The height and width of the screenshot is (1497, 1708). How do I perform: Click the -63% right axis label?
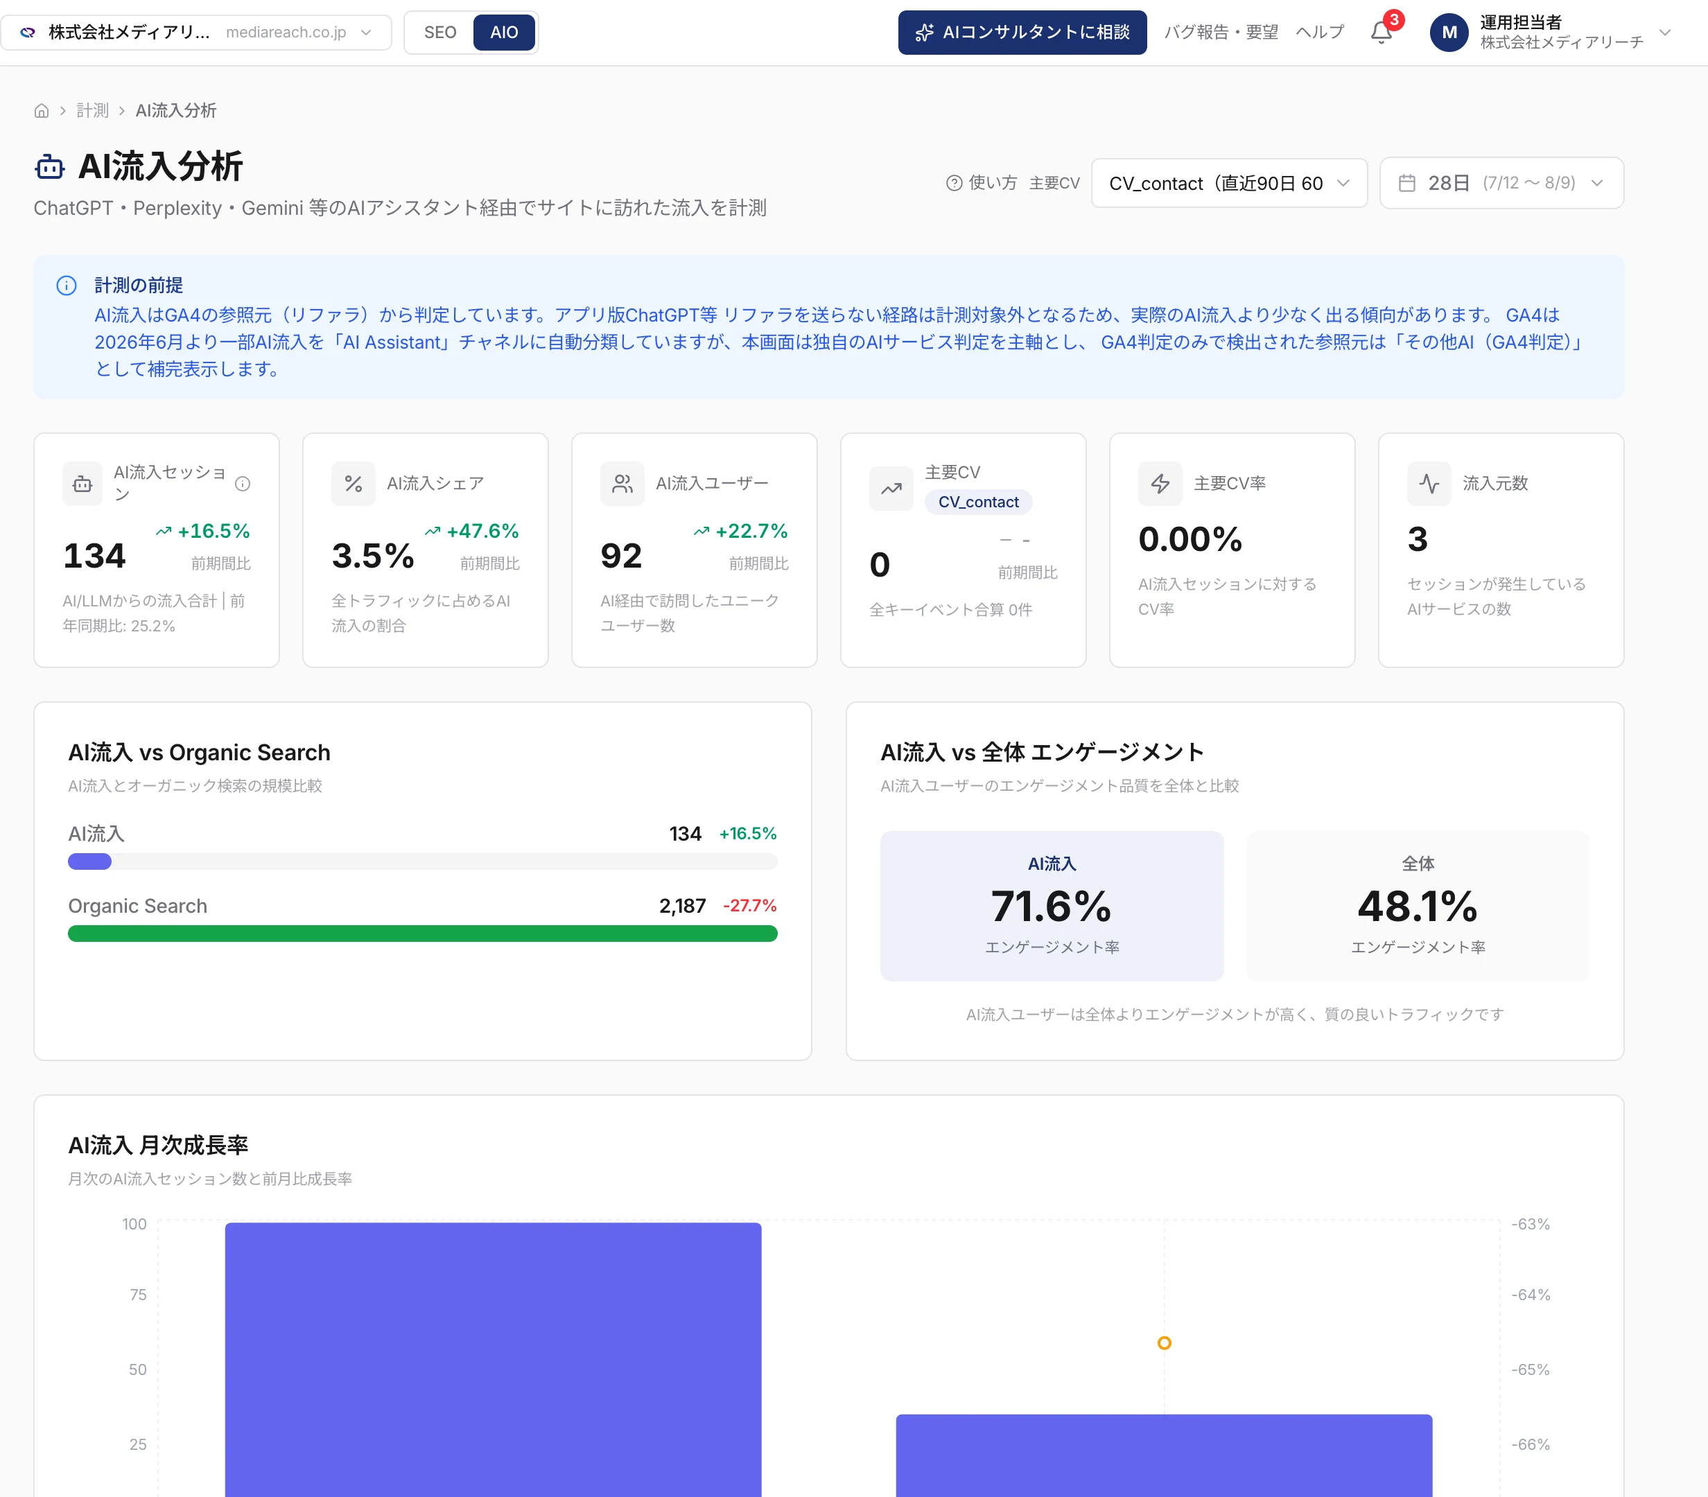[1531, 1224]
